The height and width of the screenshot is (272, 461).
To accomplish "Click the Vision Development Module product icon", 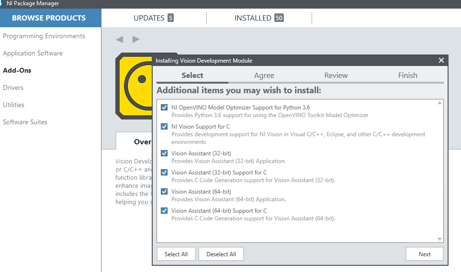I will pos(134,86).
